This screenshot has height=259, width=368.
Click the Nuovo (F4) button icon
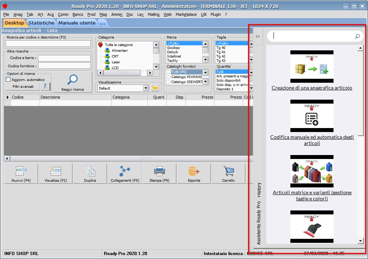pos(21,171)
